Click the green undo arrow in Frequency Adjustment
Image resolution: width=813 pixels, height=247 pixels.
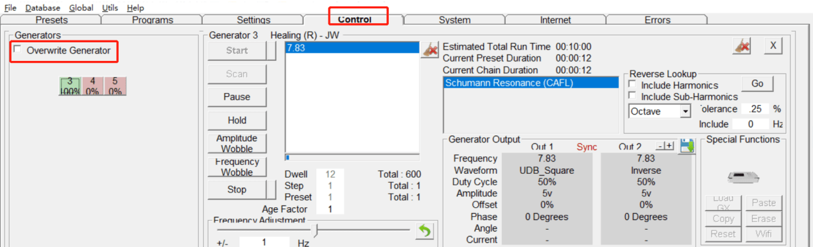(424, 231)
